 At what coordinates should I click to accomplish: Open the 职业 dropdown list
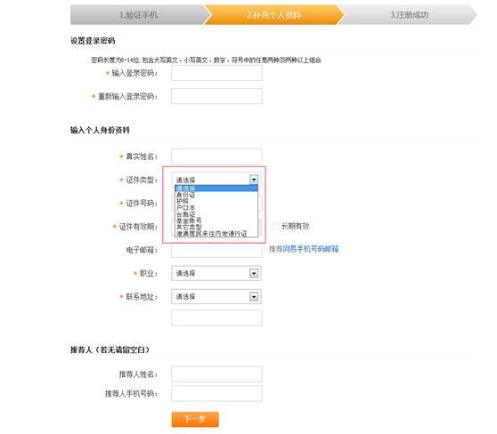[x=216, y=273]
